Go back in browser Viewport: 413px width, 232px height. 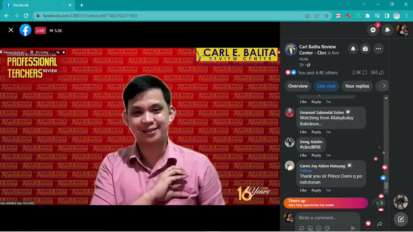[x=7, y=16]
